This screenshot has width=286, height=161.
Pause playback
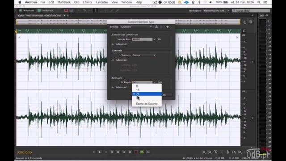click(x=106, y=152)
